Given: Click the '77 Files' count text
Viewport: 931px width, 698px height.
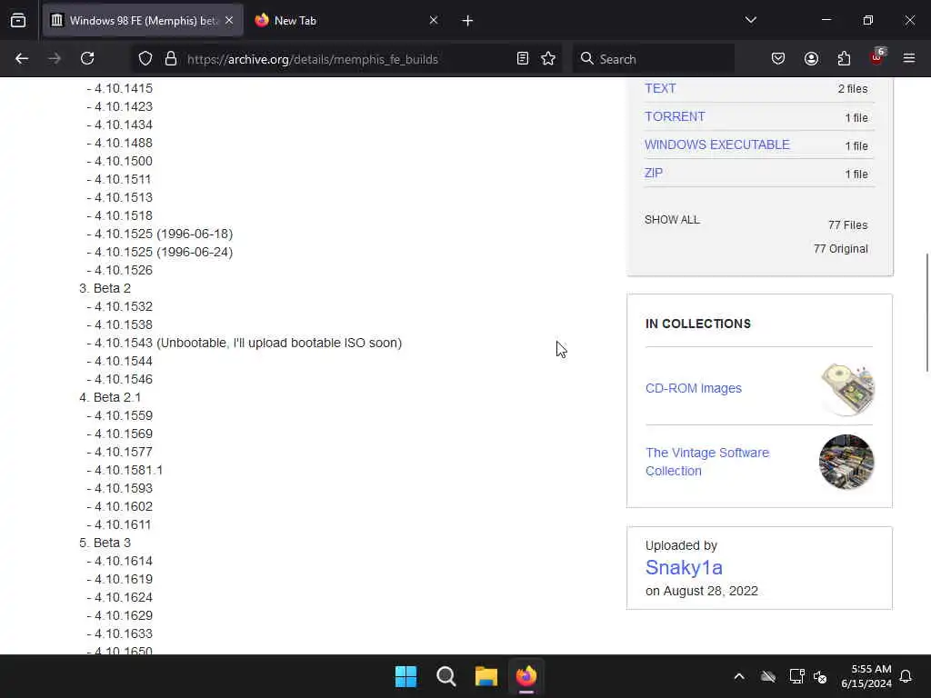Looking at the screenshot, I should (848, 225).
